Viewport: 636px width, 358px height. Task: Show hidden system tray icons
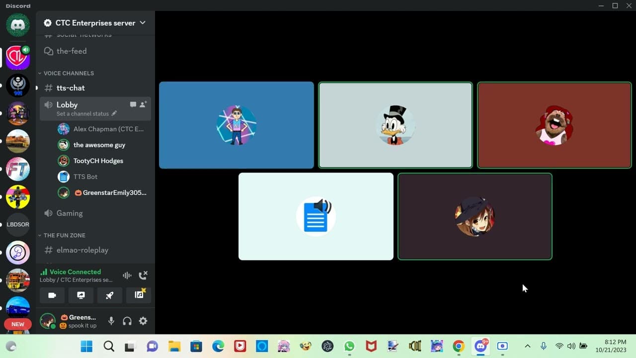(x=528, y=346)
